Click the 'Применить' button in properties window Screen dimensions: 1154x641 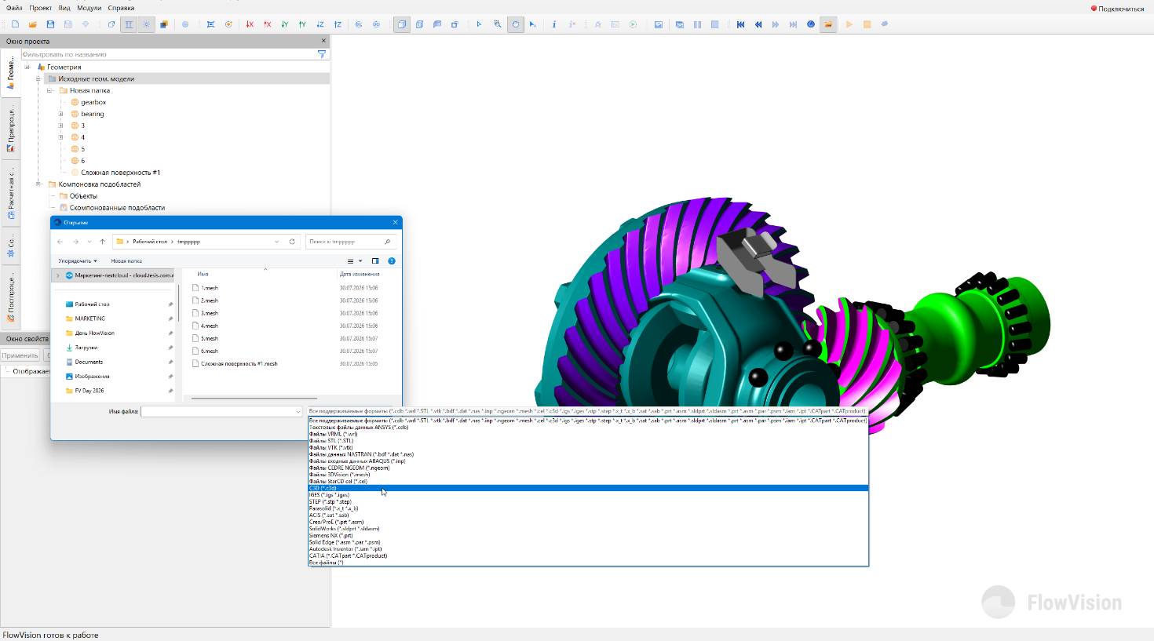pos(20,355)
